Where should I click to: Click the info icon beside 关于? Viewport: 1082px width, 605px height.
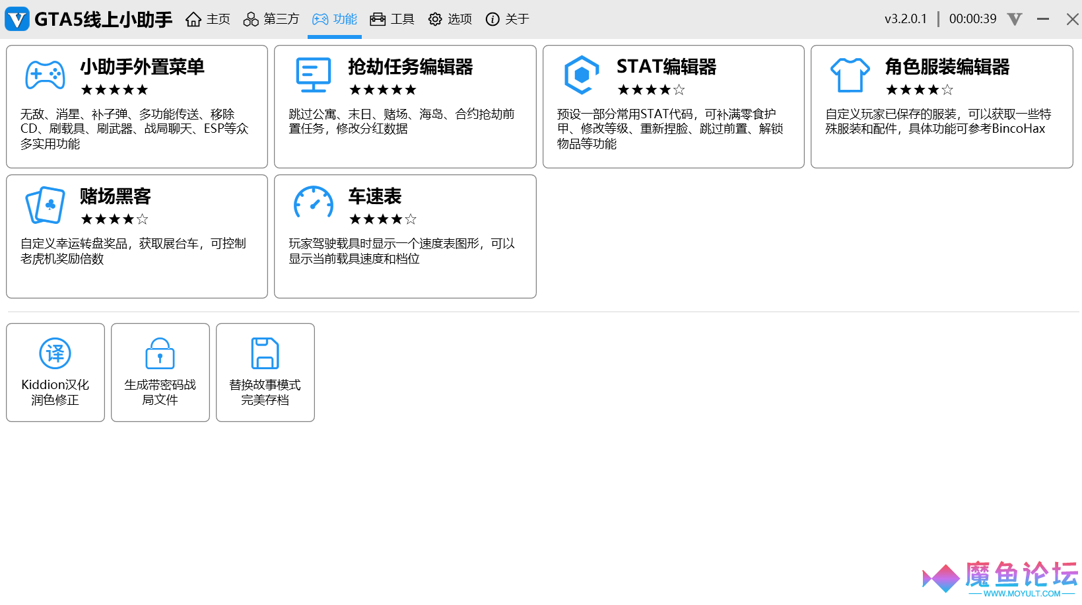coord(492,19)
